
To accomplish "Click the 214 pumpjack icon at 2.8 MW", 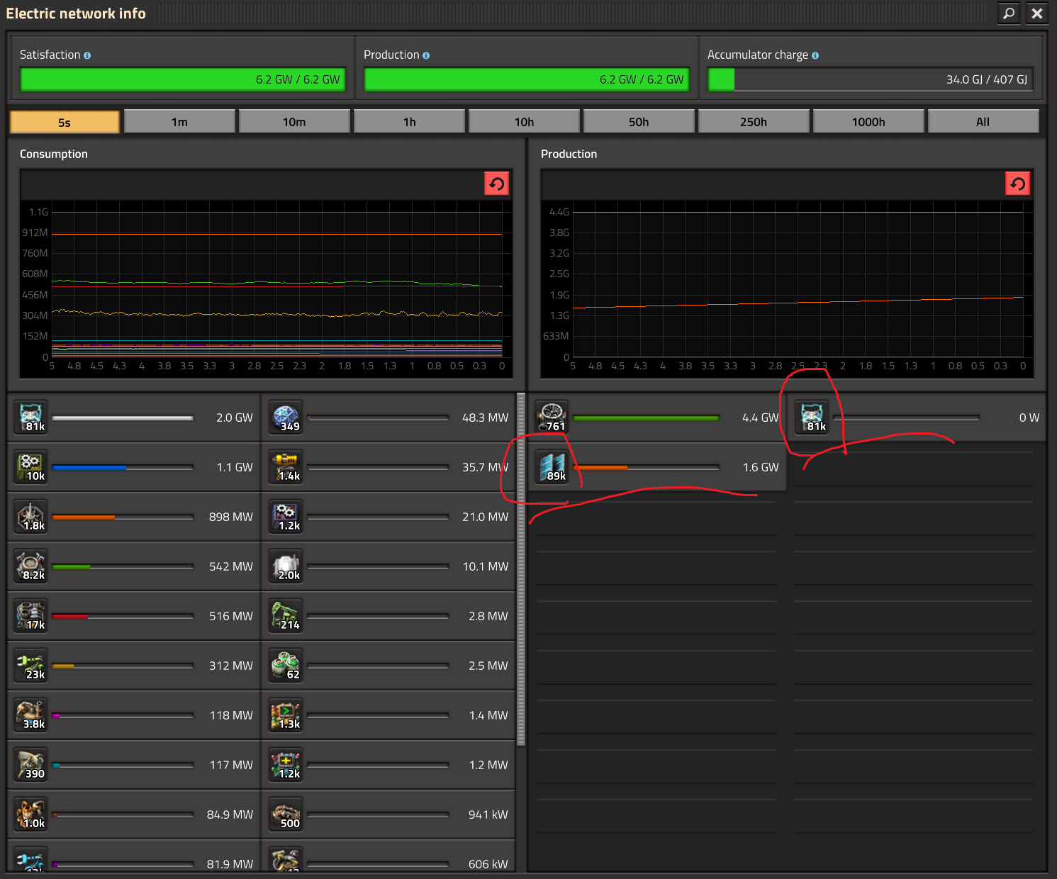I will [286, 616].
